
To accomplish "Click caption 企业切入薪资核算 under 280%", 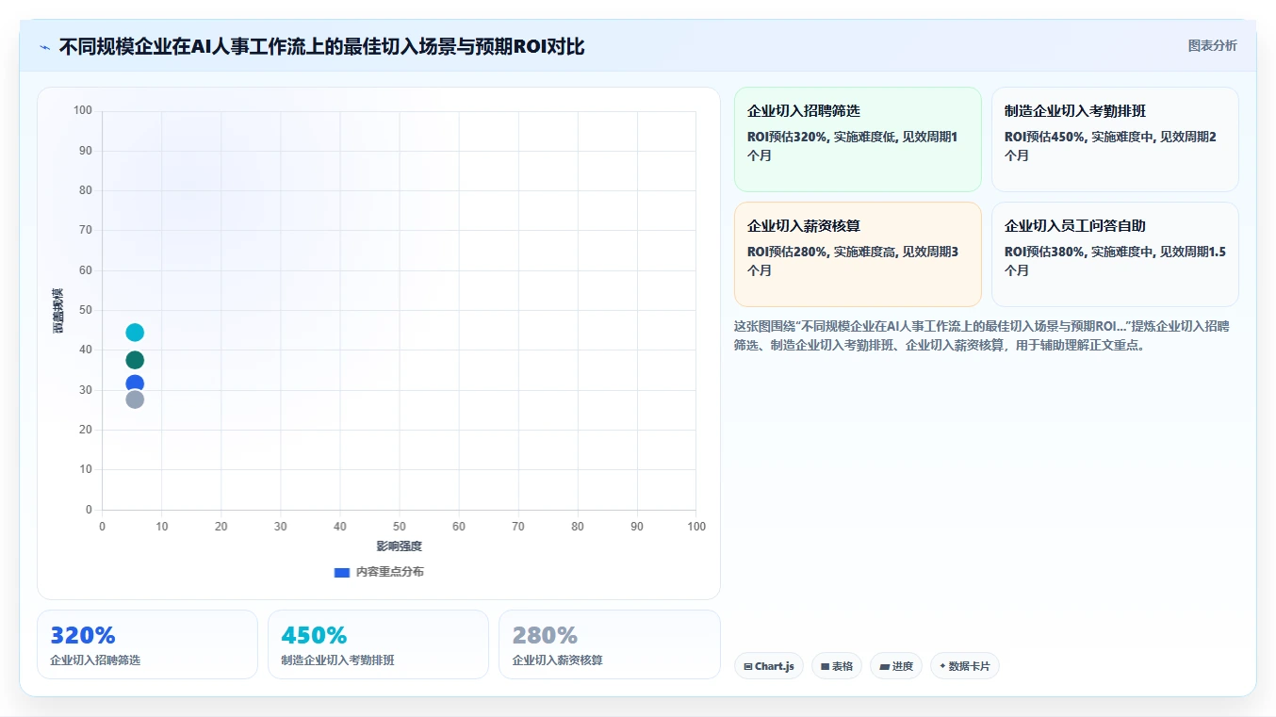I will tap(557, 660).
